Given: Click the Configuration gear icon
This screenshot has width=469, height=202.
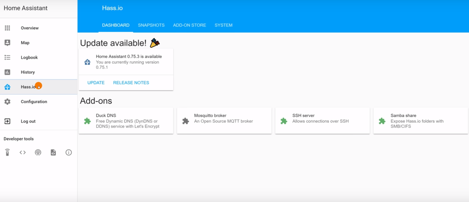Looking at the screenshot, I should 7,102.
